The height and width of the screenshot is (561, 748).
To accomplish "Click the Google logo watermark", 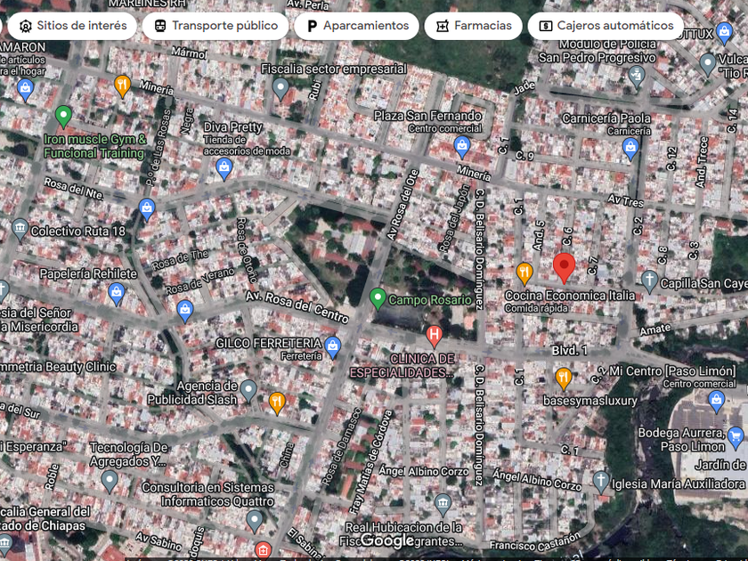I will click(387, 540).
